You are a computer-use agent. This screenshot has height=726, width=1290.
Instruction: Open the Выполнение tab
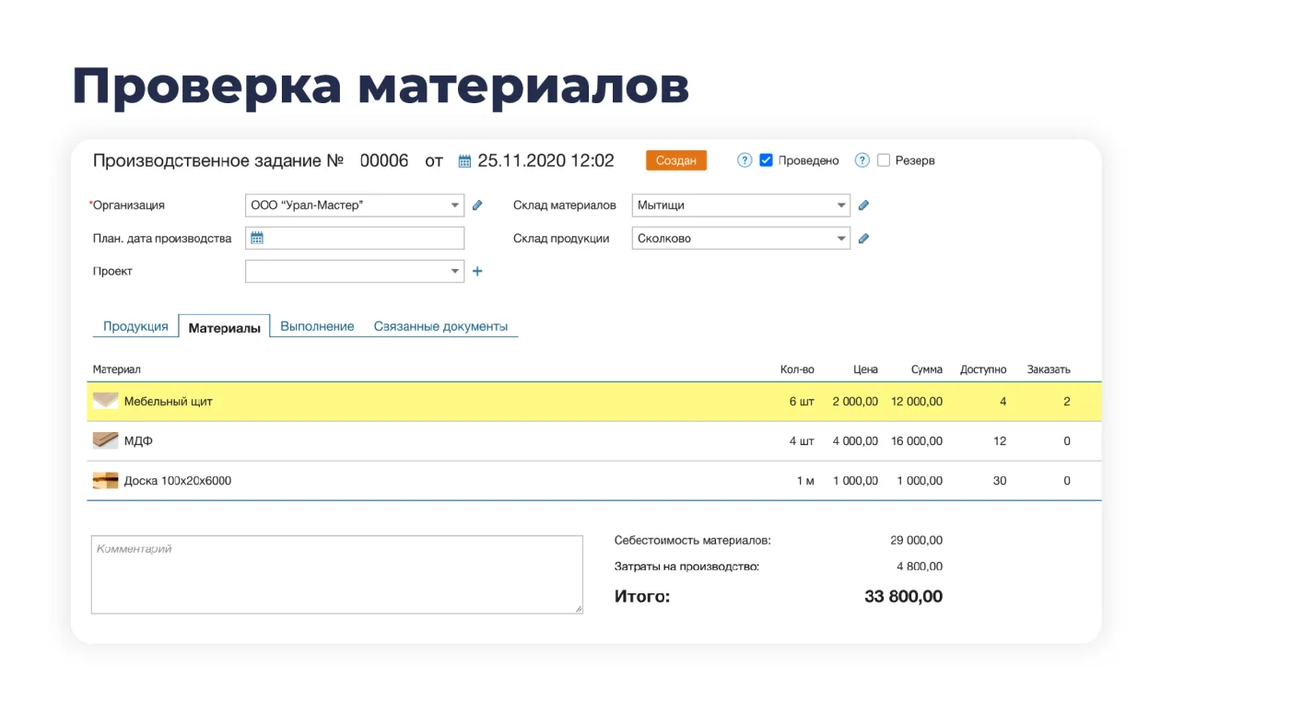[317, 326]
